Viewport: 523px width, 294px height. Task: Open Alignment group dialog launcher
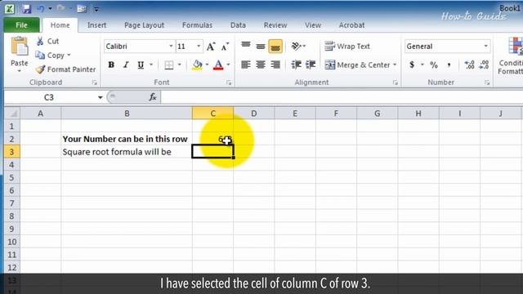pyautogui.click(x=396, y=82)
